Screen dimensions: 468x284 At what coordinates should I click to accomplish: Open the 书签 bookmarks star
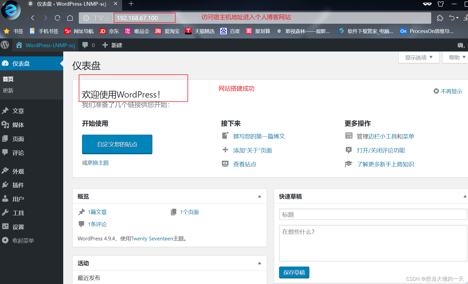[x=14, y=31]
